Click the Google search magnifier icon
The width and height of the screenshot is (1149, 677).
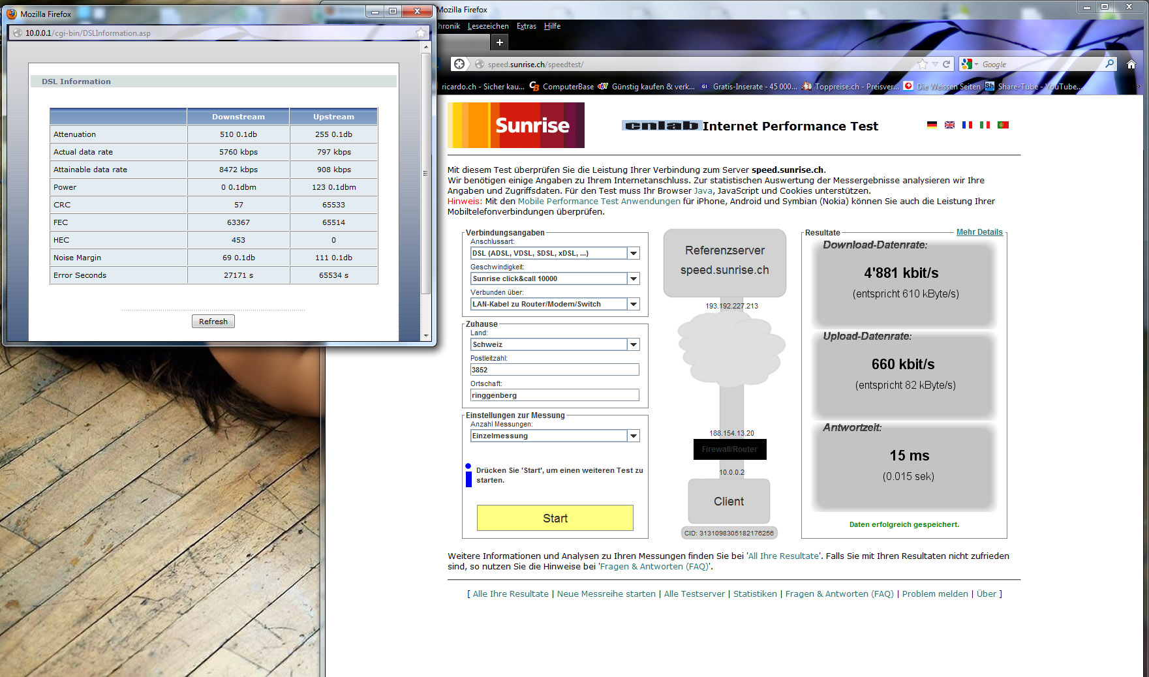pos(1109,64)
